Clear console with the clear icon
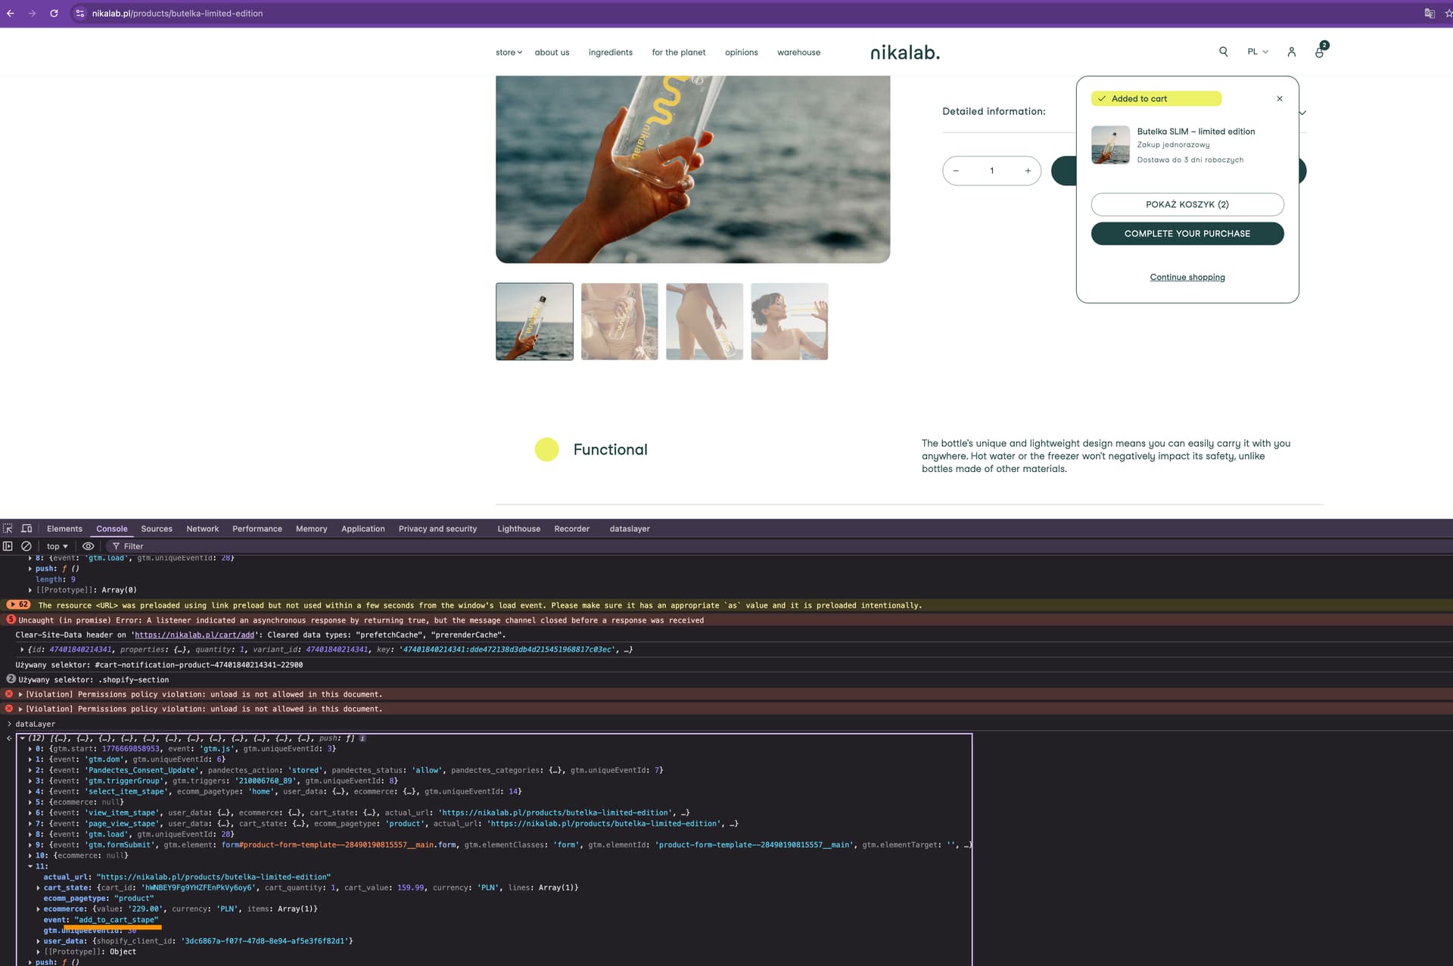Image resolution: width=1453 pixels, height=966 pixels. pos(26,546)
